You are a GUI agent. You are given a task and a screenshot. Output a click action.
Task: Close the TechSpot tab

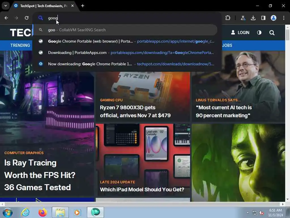(72, 6)
